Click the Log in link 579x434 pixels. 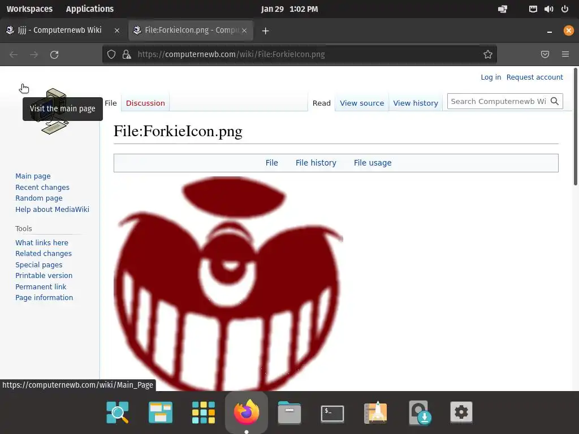click(x=491, y=77)
